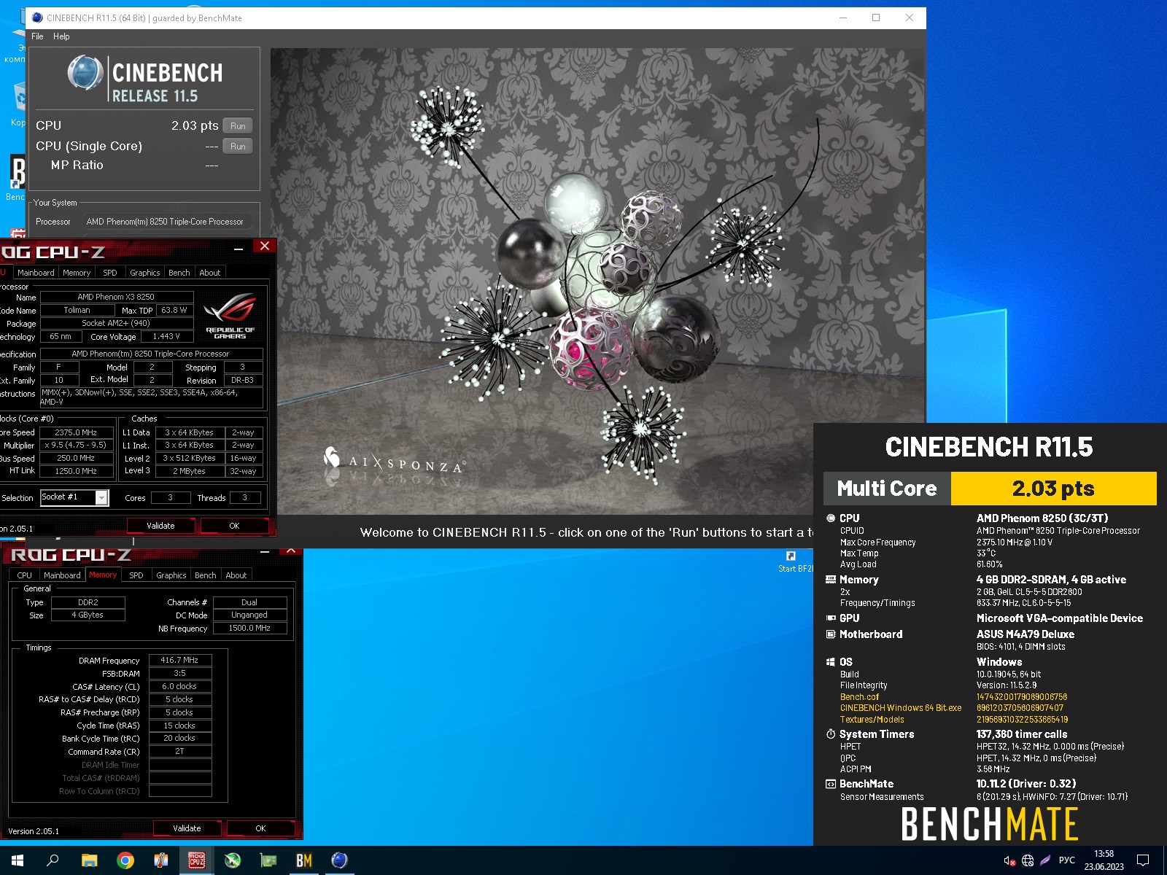Select Memory tab in lower CPU-Z window

click(103, 575)
